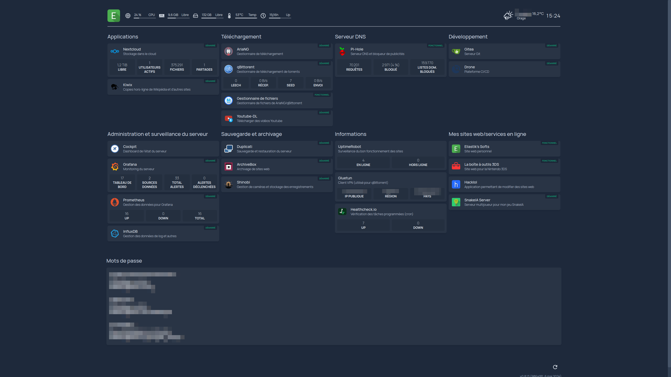This screenshot has width=671, height=377.
Task: Collapse the Téléchargement section heading
Action: [241, 37]
